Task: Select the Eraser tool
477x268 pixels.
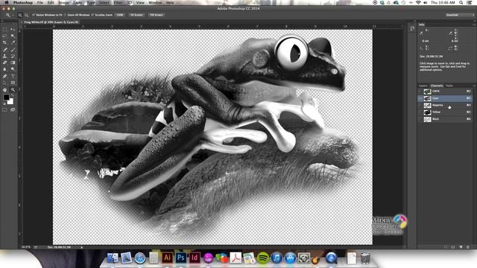Action: [4, 63]
